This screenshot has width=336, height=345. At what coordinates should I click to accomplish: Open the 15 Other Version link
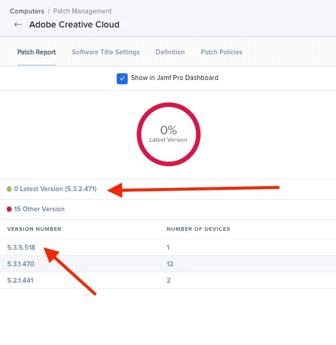(x=39, y=209)
